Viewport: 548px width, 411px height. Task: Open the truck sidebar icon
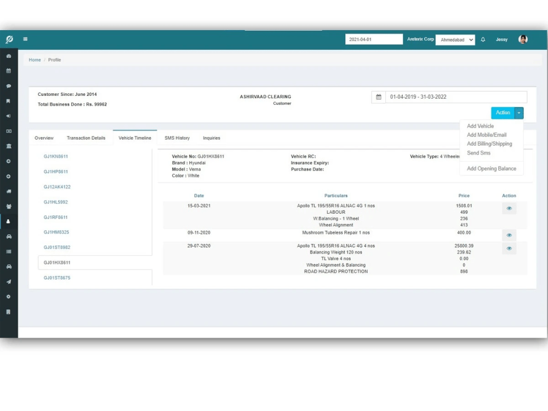(9, 191)
